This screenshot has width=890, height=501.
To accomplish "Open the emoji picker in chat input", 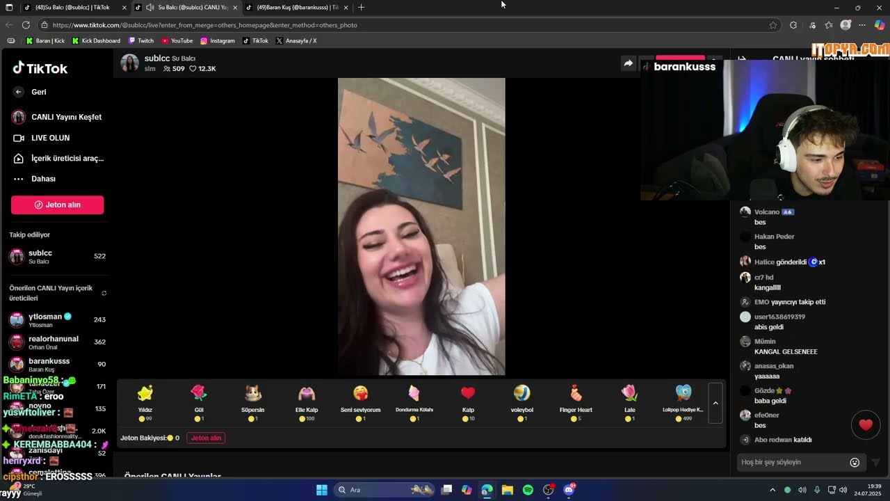I will [855, 462].
